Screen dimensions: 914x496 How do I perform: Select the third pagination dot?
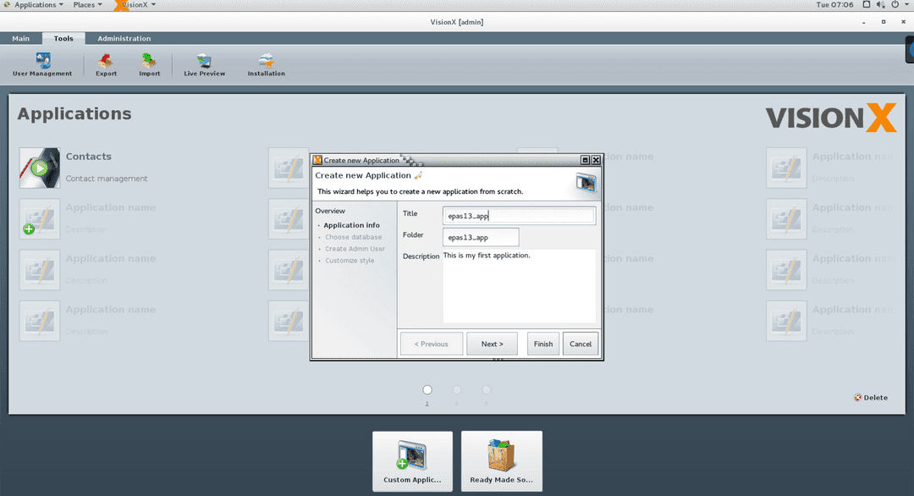(x=487, y=389)
